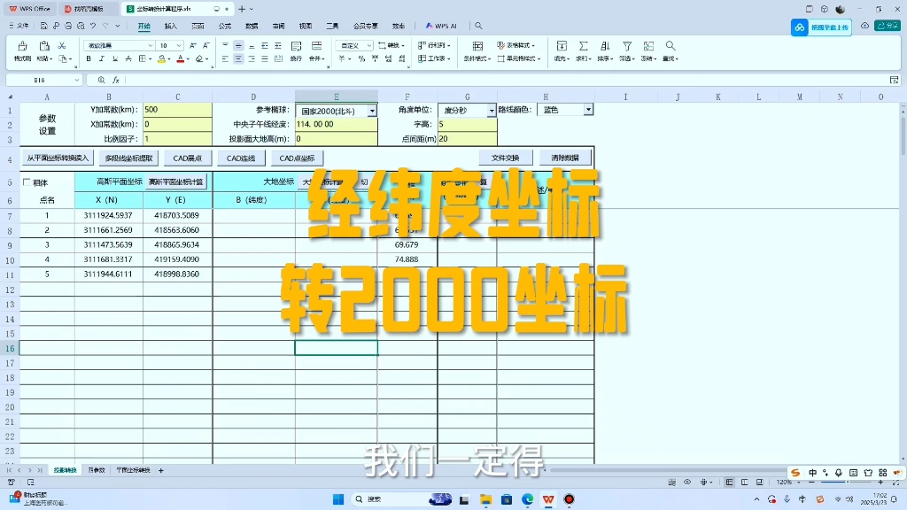Open the font color picker

point(181,57)
